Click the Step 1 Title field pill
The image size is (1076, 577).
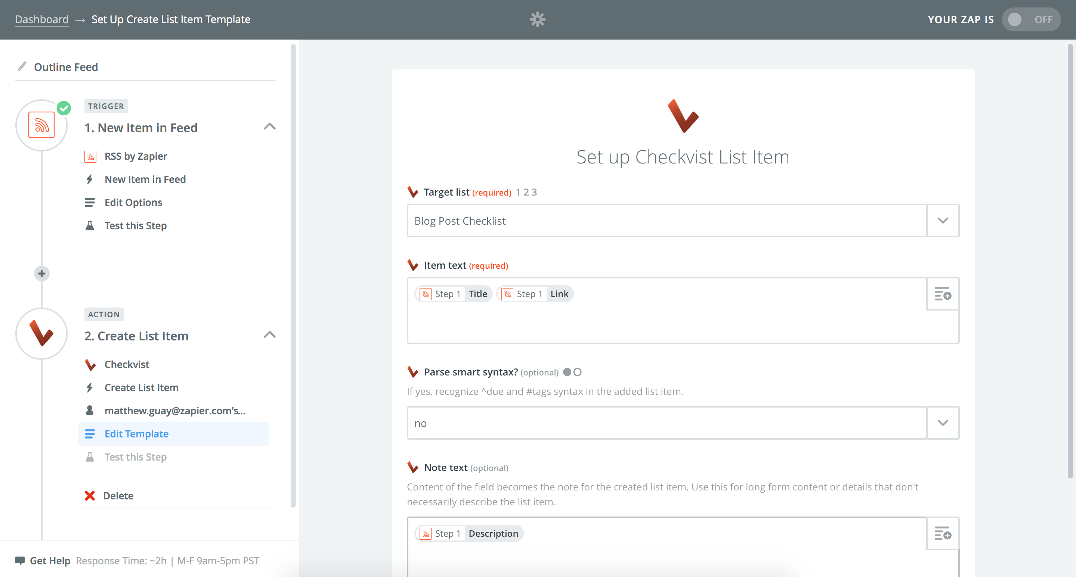pos(453,294)
